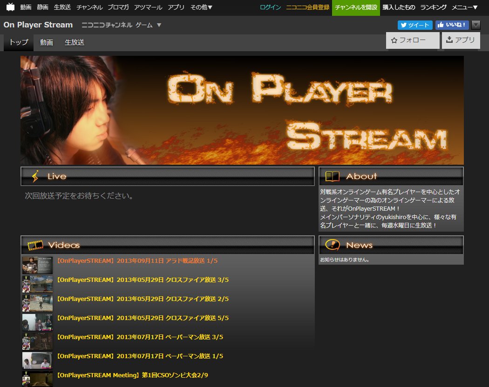Open the アラド戦記放送 1/5 video link

click(x=138, y=261)
